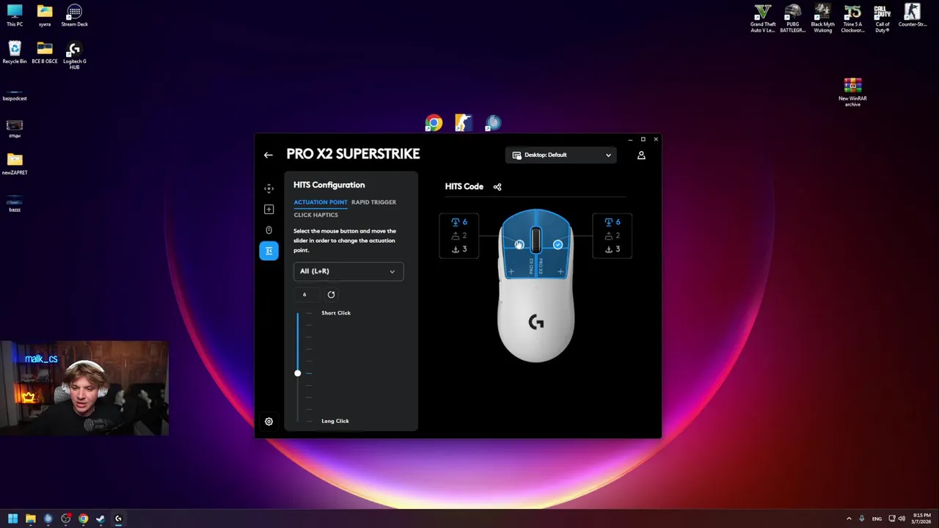The image size is (939, 528).
Task: Share the HITS Code via share icon
Action: point(497,186)
